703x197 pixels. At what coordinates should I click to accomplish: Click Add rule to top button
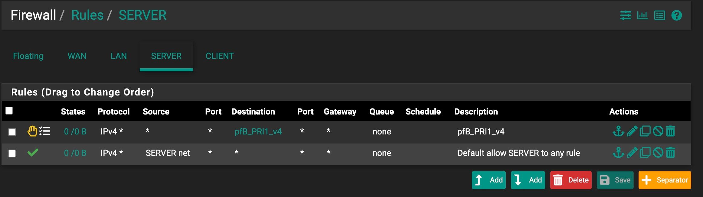489,180
